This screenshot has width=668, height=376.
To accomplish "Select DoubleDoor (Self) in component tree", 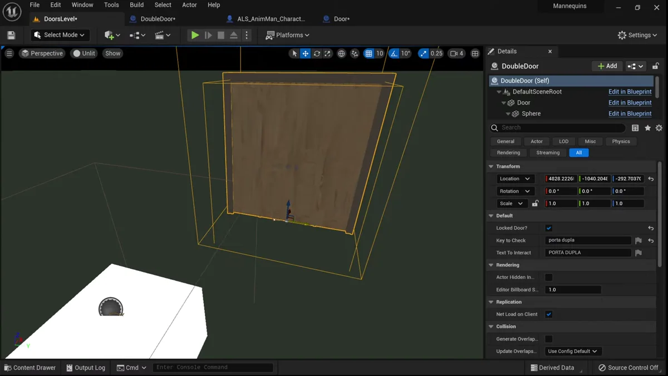I will tap(571, 81).
